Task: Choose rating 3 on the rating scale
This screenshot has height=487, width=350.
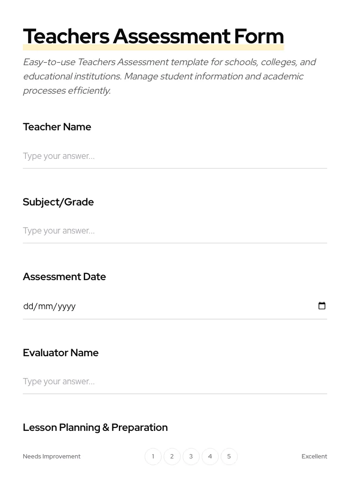Action: [x=191, y=456]
